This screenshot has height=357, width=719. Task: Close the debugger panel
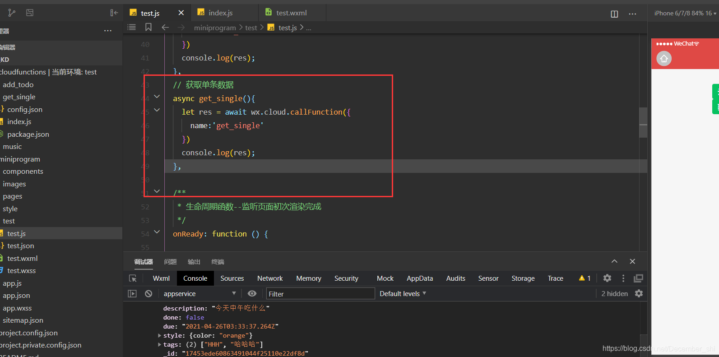[x=632, y=261]
